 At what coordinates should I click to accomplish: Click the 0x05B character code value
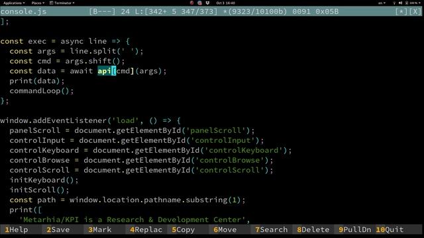pos(327,12)
